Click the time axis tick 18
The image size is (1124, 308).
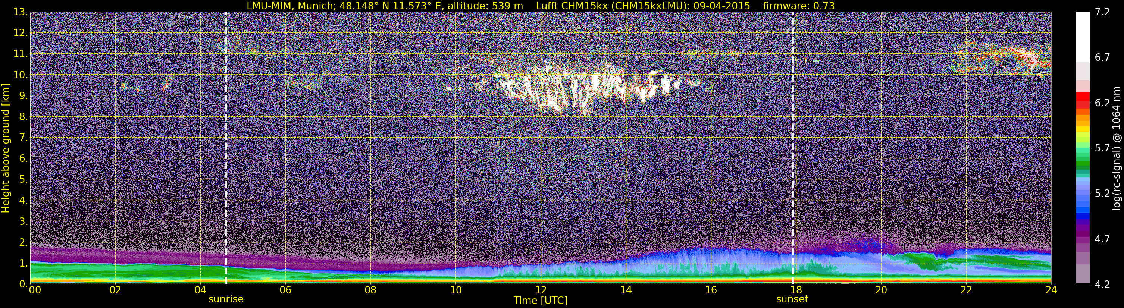pyautogui.click(x=796, y=290)
